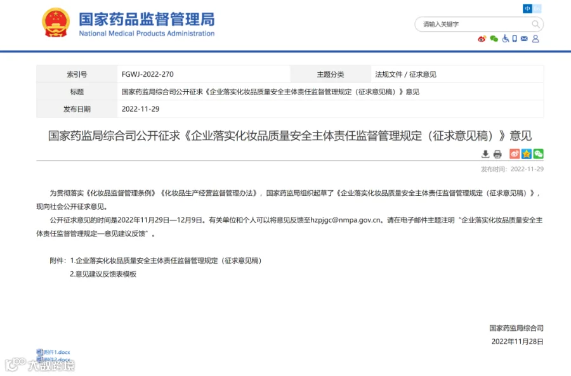571x376 pixels.
Task: Share article to Weibo
Action: [x=515, y=154]
